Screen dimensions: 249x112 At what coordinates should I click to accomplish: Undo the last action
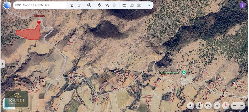pyautogui.click(x=72, y=5)
